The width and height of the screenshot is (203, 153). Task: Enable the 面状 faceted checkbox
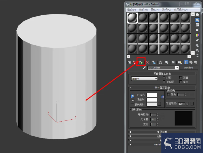181,82
